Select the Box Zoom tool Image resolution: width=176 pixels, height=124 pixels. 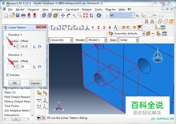pyautogui.click(x=80, y=15)
